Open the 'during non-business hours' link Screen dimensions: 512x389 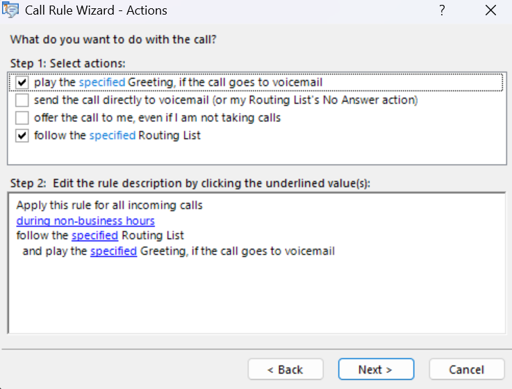pyautogui.click(x=85, y=221)
